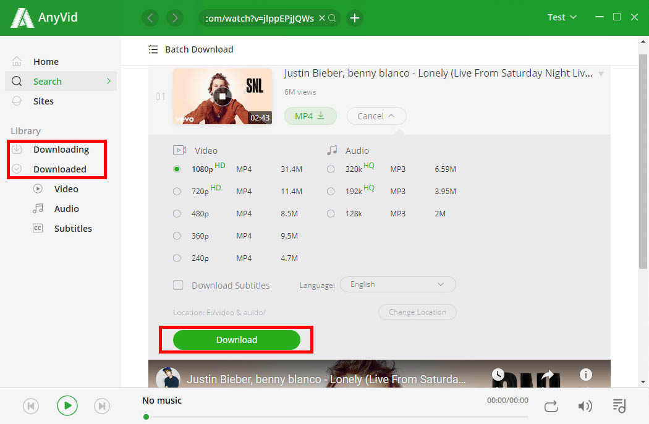Select the 128k MP3 audio option

coord(331,214)
